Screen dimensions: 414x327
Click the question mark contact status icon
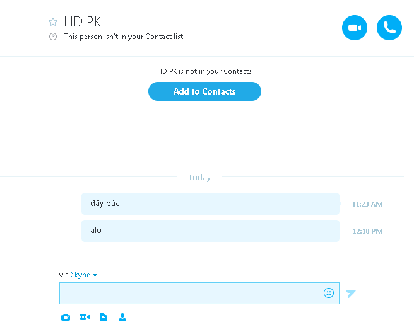[x=53, y=37]
